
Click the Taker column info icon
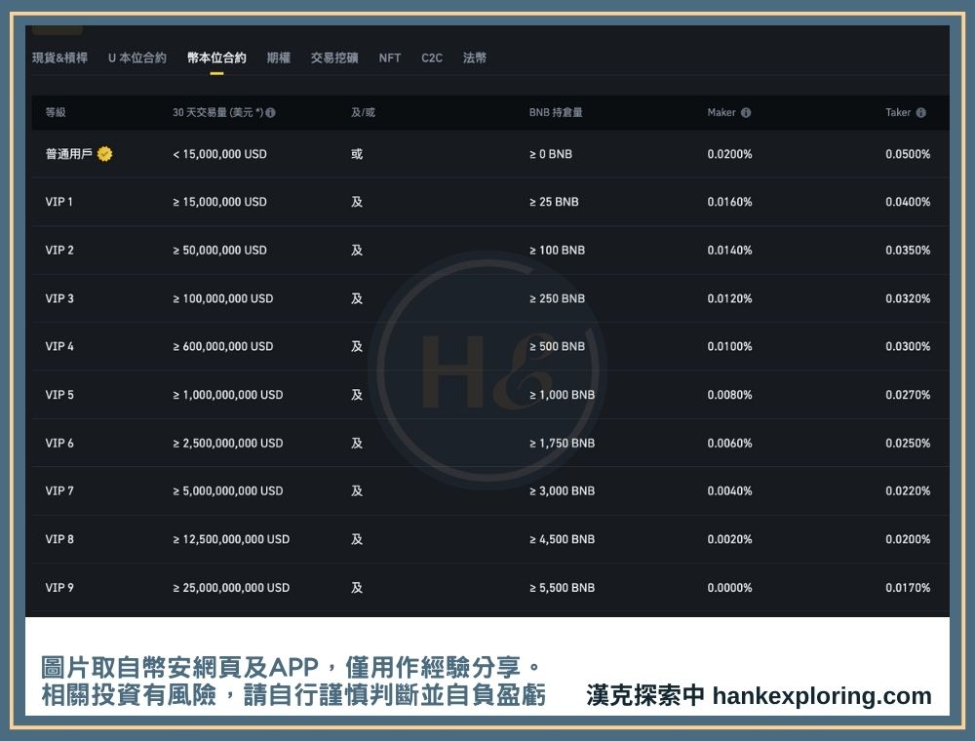(x=921, y=112)
